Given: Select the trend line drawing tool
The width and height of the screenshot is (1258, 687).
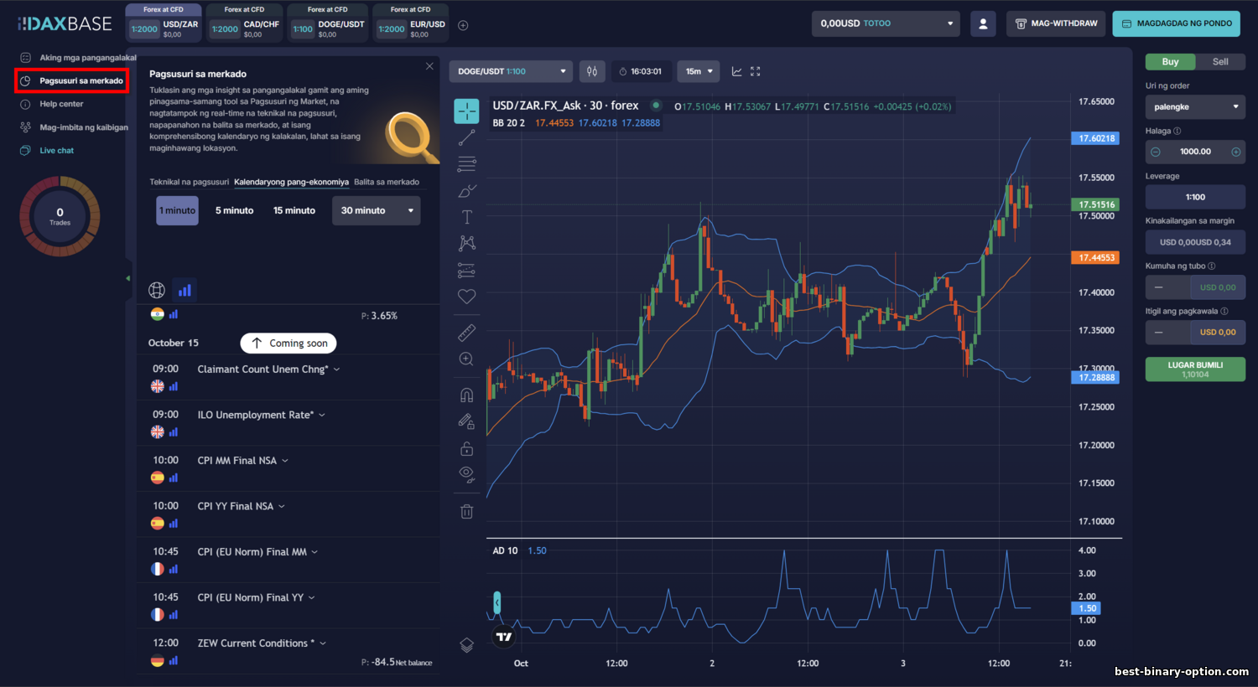Looking at the screenshot, I should coord(467,137).
